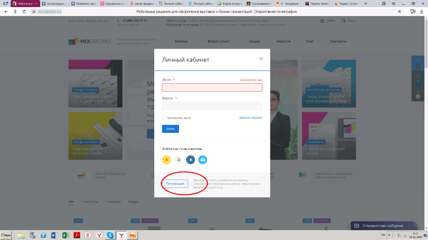The height and width of the screenshot is (240, 428).
Task: Open the Пуск start menu
Action: [7, 235]
